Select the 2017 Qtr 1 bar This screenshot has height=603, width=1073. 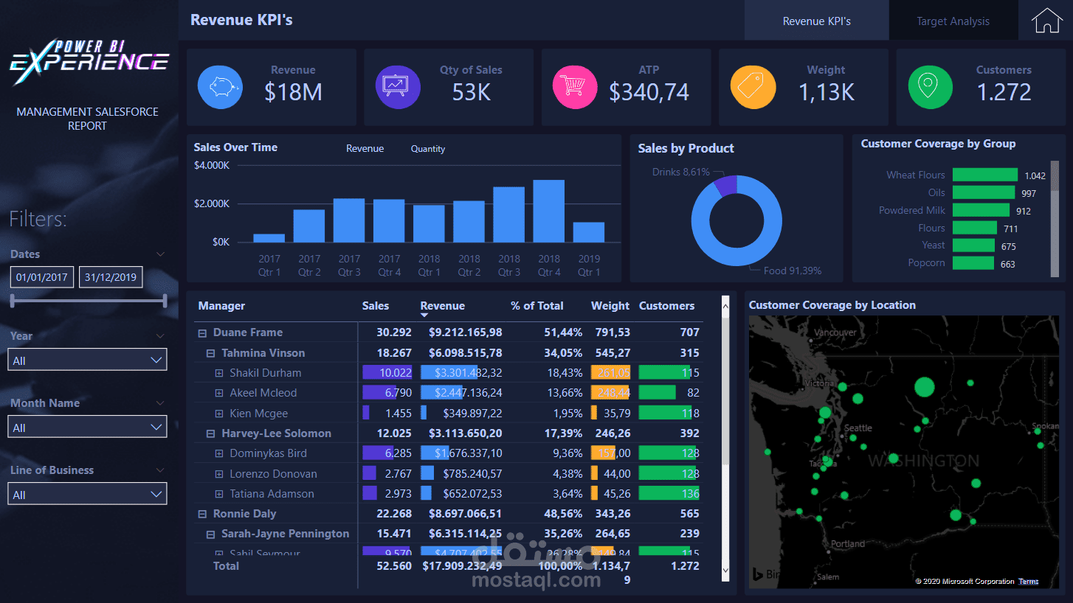click(x=269, y=238)
